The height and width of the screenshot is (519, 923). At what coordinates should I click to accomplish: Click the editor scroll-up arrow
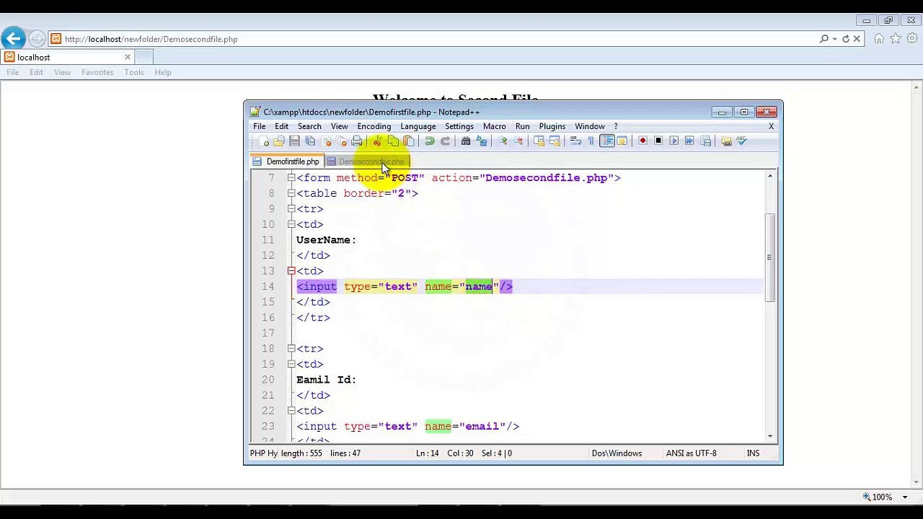pos(770,177)
